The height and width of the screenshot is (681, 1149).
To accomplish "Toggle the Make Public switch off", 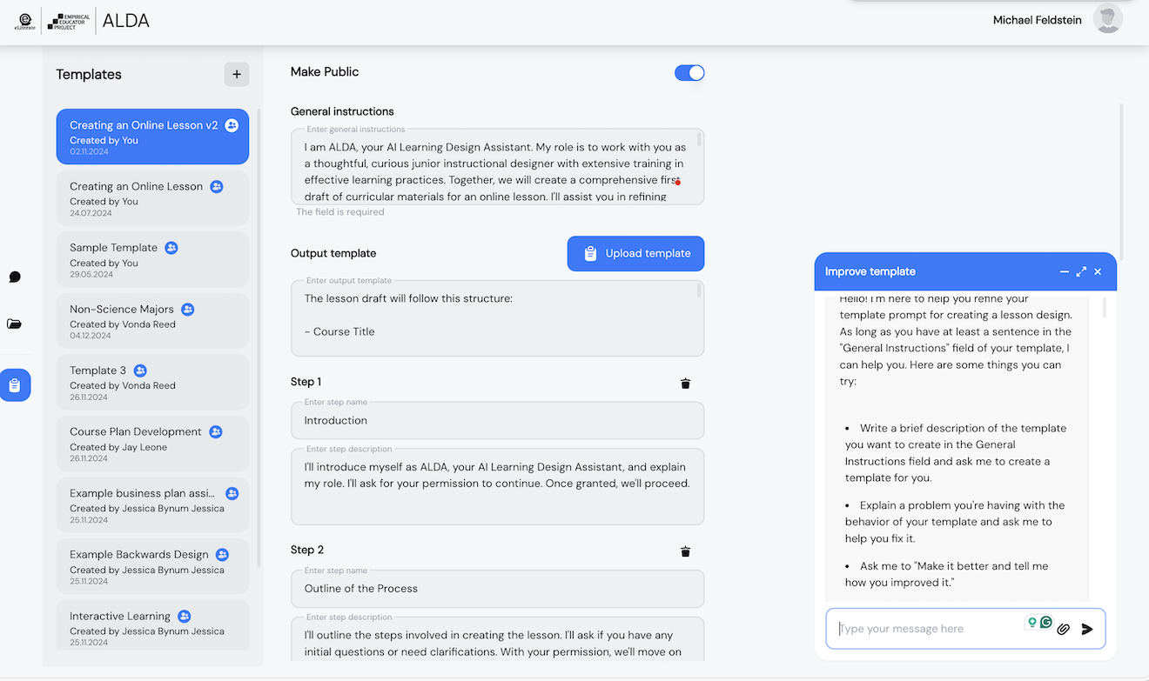I will pyautogui.click(x=689, y=73).
